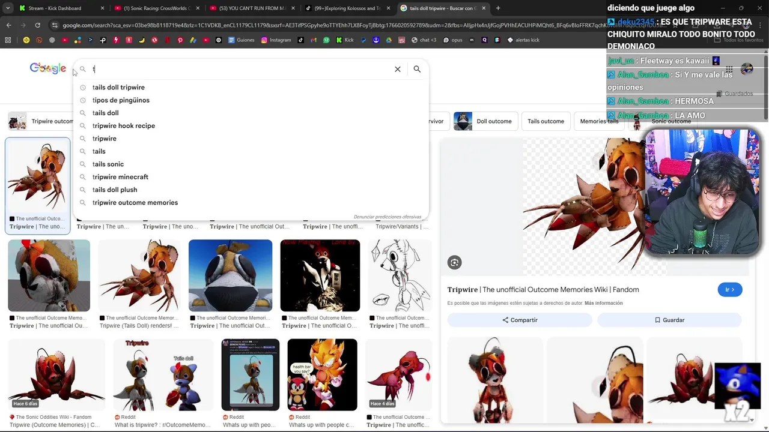769x432 pixels.
Task: Clear the search box with the X icon
Action: tap(398, 69)
